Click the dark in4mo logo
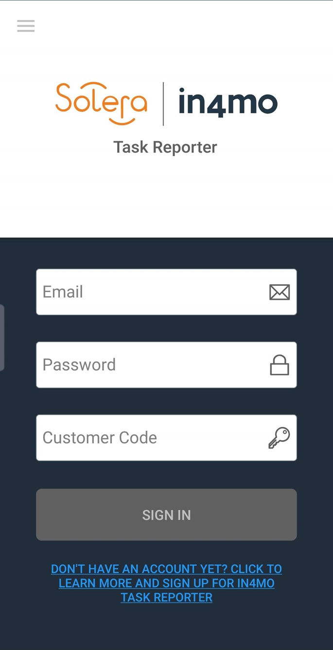The image size is (333, 650). click(x=228, y=103)
